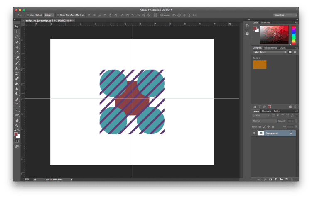
Task: Open the Properties panel icon below History
Action: point(247,33)
